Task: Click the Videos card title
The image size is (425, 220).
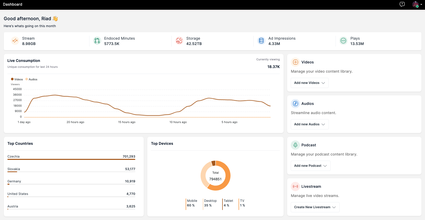Action: (308, 62)
